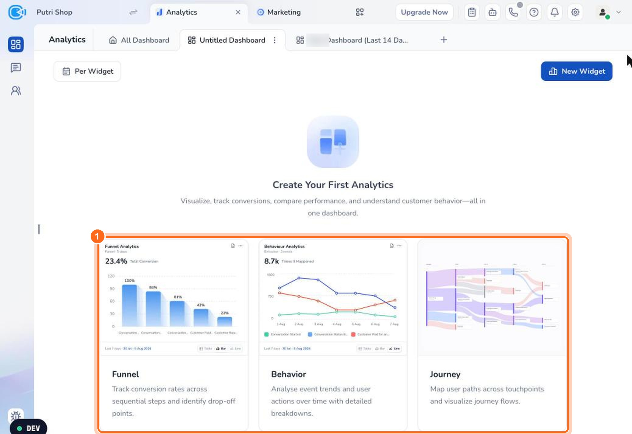Viewport: 632px width, 434px height.
Task: Click the DEV environment badge
Action: (29, 428)
